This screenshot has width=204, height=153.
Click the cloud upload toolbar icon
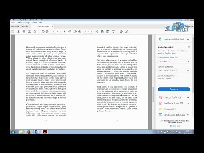[18, 31]
